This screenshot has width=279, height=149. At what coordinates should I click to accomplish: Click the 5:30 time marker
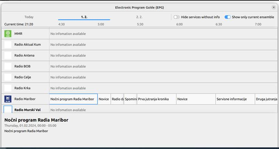pos(140,24)
